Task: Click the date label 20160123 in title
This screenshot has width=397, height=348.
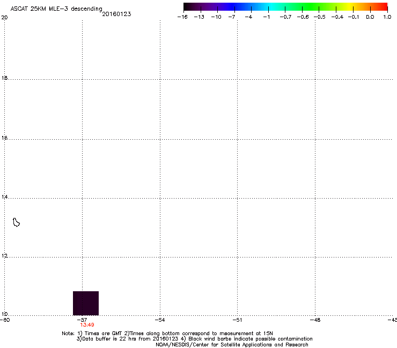Action: (x=116, y=14)
